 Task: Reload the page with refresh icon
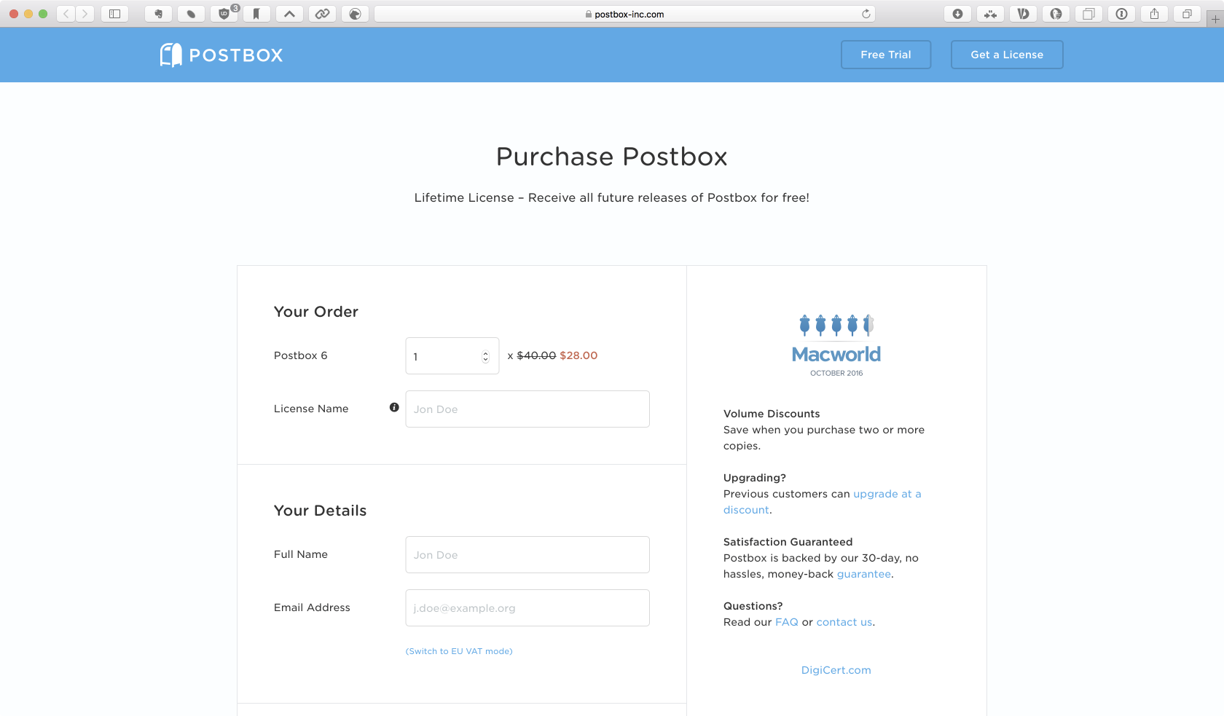[866, 14]
